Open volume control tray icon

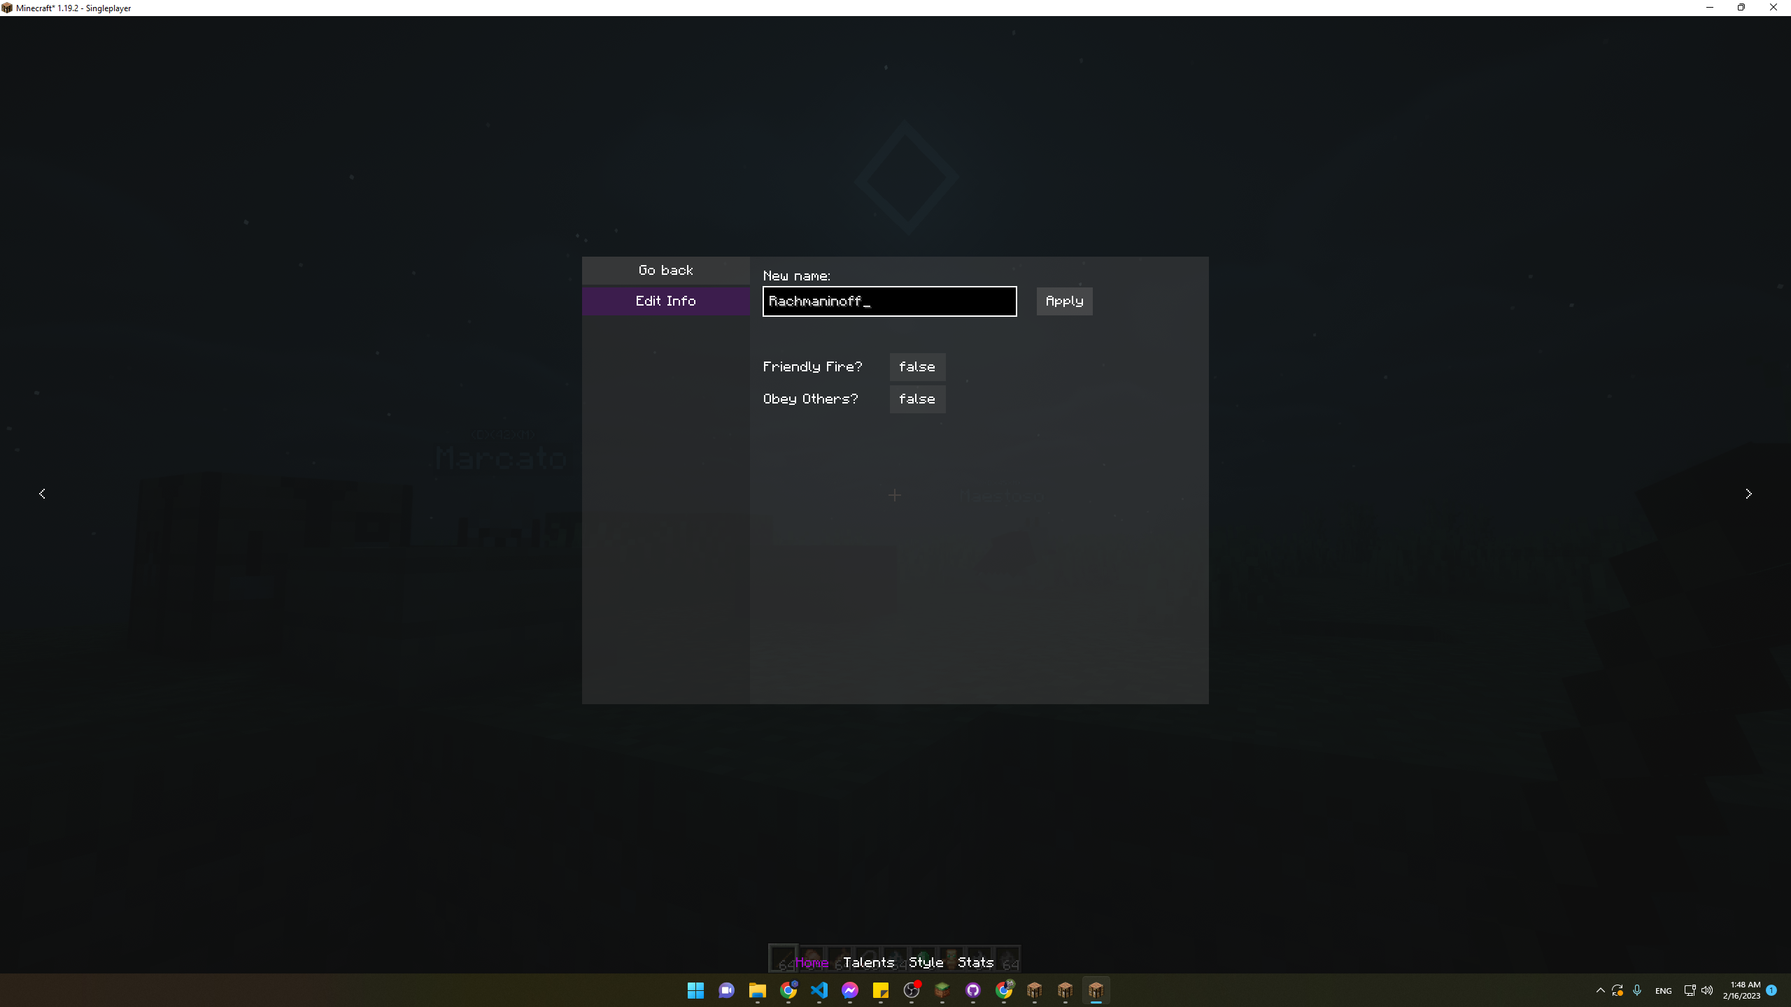(x=1707, y=990)
